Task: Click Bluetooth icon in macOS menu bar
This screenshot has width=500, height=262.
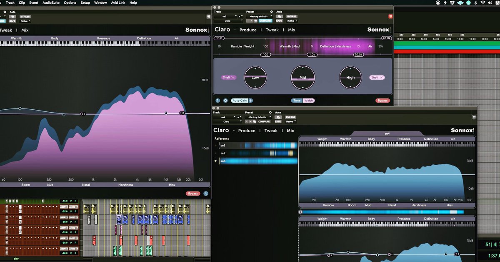Action: click(x=475, y=3)
